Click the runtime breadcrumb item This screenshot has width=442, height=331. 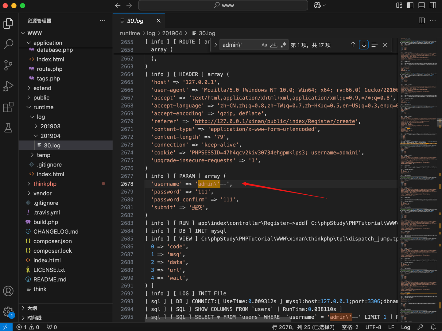pyautogui.click(x=130, y=33)
